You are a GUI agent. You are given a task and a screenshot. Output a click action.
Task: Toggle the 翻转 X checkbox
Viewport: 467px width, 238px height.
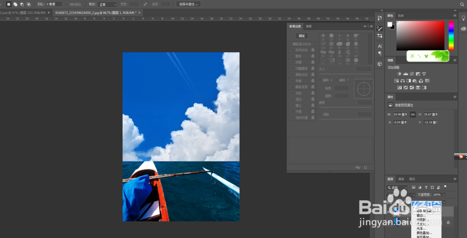(320, 80)
